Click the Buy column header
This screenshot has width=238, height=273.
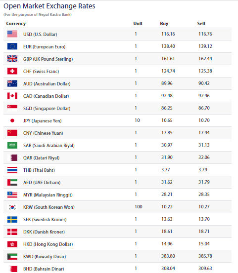click(x=164, y=24)
